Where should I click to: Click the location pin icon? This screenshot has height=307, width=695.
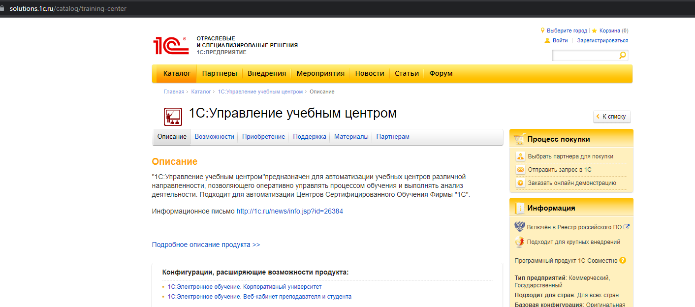click(543, 31)
